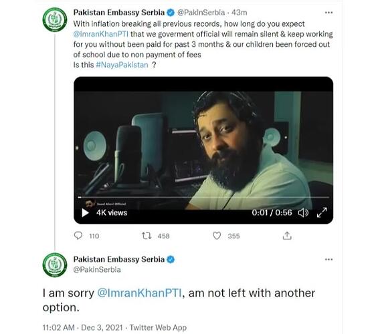Retweet the inflation tweet
The image size is (376, 334).
coord(146,236)
